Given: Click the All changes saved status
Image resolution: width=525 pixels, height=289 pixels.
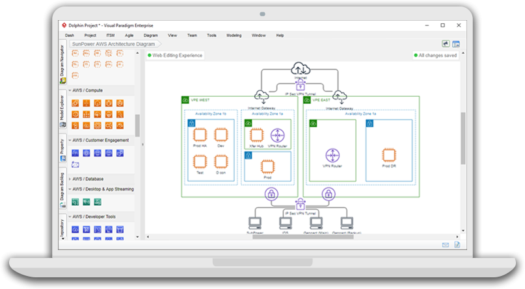Looking at the screenshot, I should tap(435, 55).
